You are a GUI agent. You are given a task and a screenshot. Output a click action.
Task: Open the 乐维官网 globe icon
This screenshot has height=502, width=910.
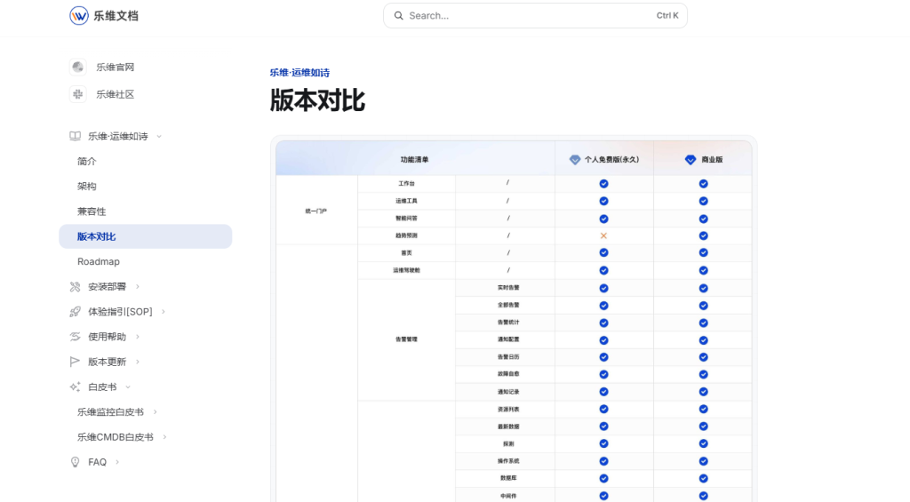click(x=78, y=67)
